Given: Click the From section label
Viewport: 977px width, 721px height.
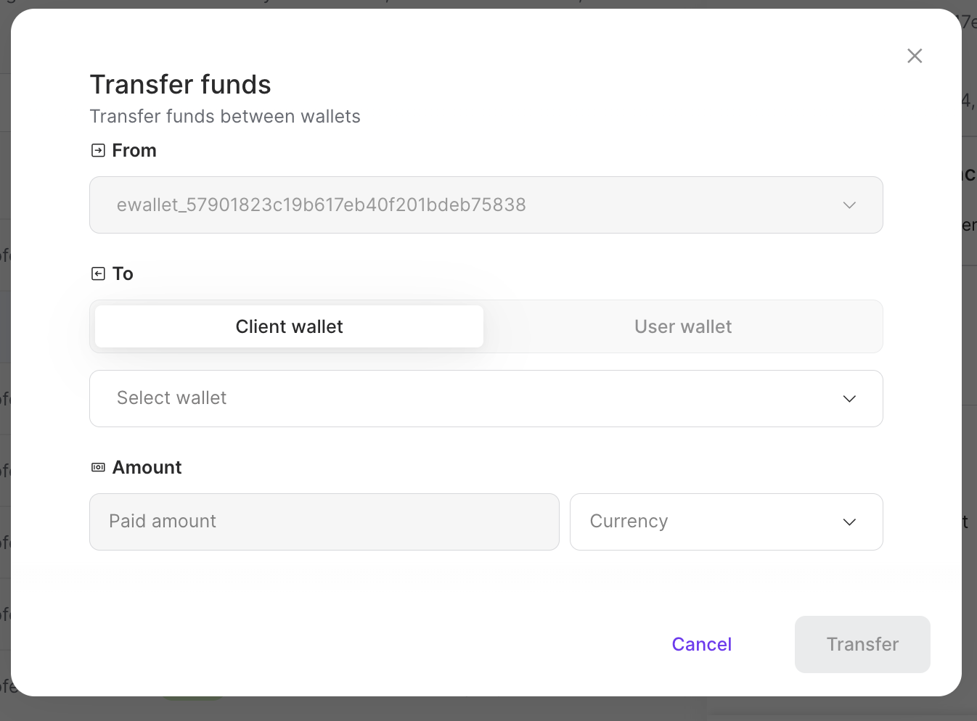Looking at the screenshot, I should pos(134,151).
